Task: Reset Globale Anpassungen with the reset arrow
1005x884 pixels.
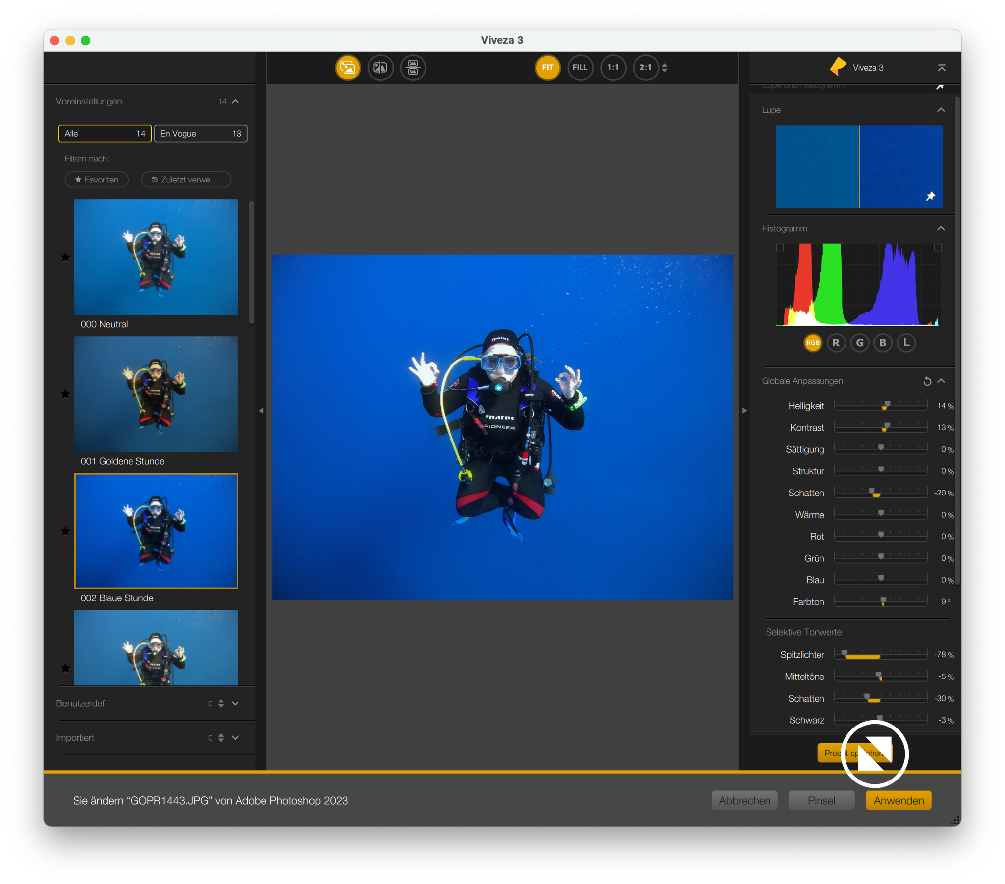Action: coord(927,381)
